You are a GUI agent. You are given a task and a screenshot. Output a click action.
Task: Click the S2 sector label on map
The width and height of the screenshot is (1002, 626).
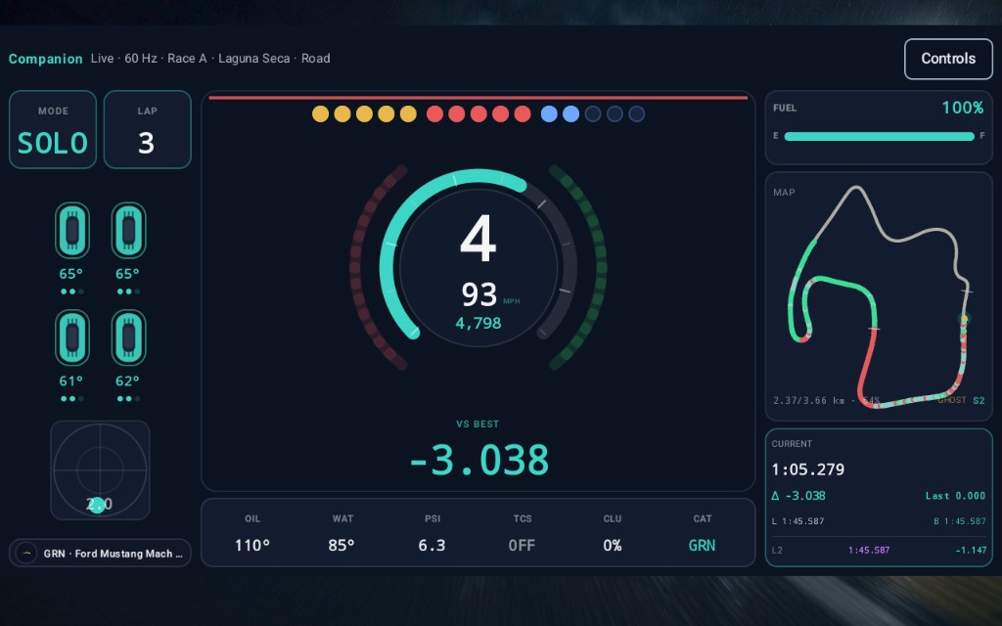click(979, 400)
